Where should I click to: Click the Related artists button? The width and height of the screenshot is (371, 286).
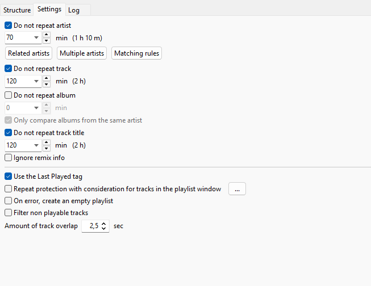[28, 53]
